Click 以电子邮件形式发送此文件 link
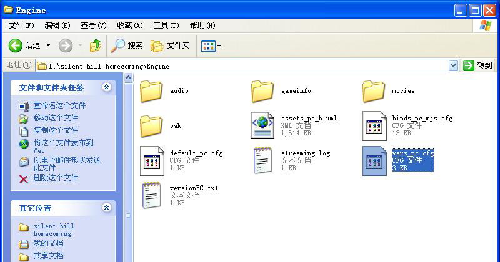The height and width of the screenshot is (262, 500). [67, 163]
